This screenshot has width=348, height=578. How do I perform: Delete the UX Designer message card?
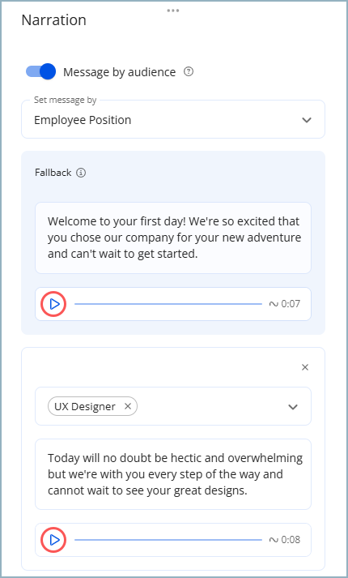pyautogui.click(x=305, y=367)
